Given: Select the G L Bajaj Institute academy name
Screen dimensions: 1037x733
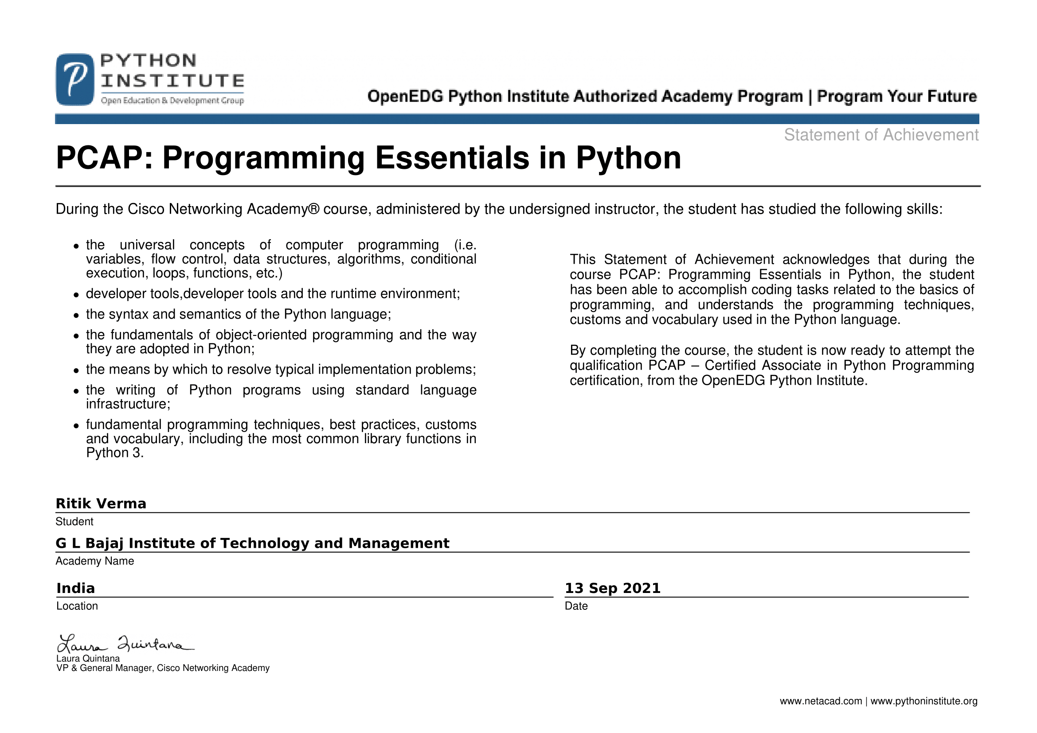Looking at the screenshot, I should (252, 543).
